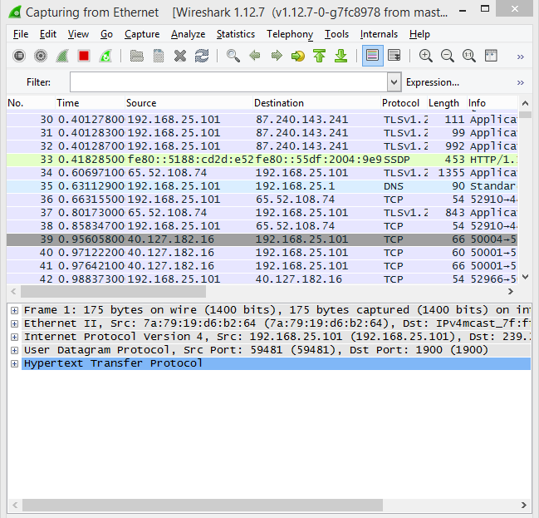Image resolution: width=539 pixels, height=518 pixels.
Task: Open the Edit menu
Action: [x=48, y=34]
